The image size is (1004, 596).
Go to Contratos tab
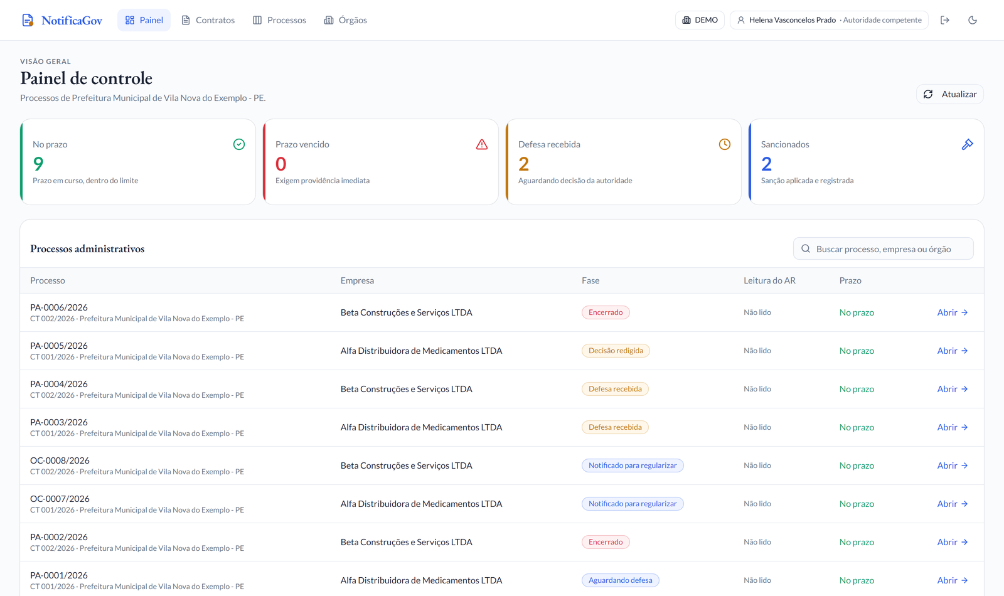click(208, 20)
